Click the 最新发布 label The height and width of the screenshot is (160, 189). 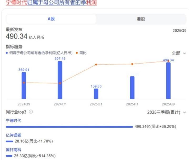point(14,29)
